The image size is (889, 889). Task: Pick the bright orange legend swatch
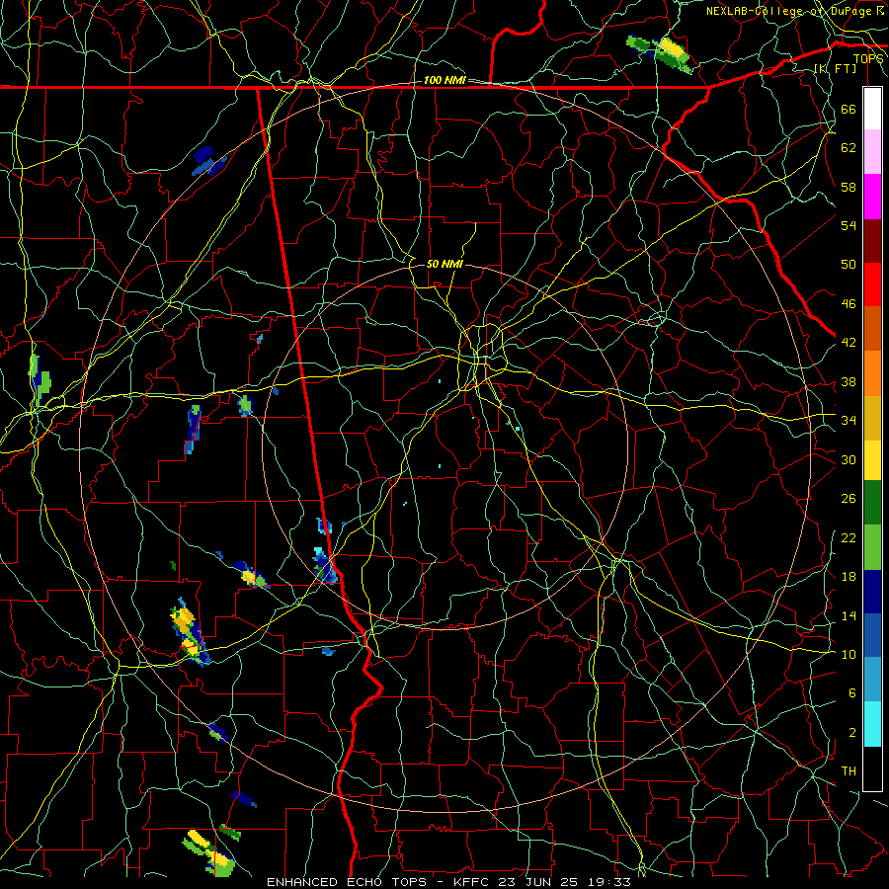tap(872, 373)
